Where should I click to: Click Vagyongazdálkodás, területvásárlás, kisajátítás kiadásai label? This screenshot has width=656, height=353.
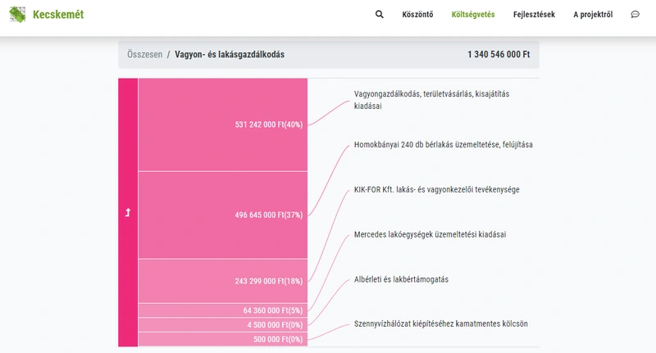point(431,100)
